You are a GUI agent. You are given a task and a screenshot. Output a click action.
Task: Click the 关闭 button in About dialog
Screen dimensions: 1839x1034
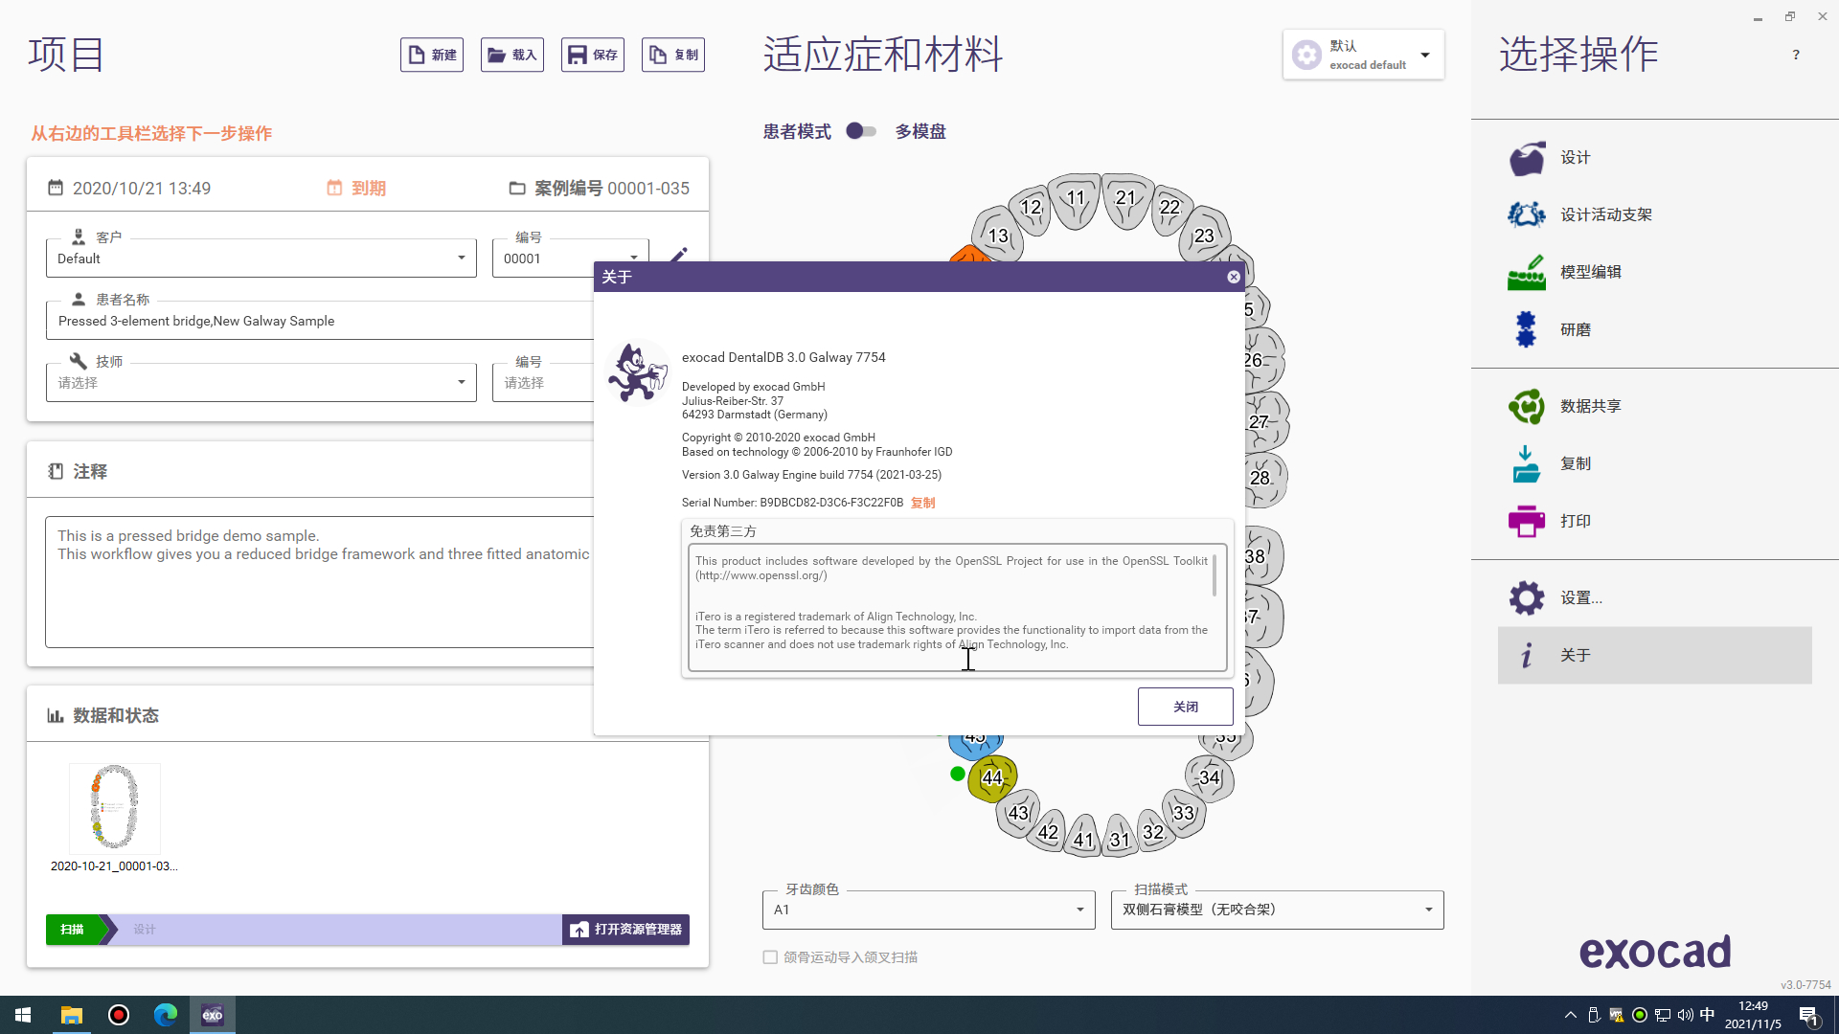(x=1185, y=707)
